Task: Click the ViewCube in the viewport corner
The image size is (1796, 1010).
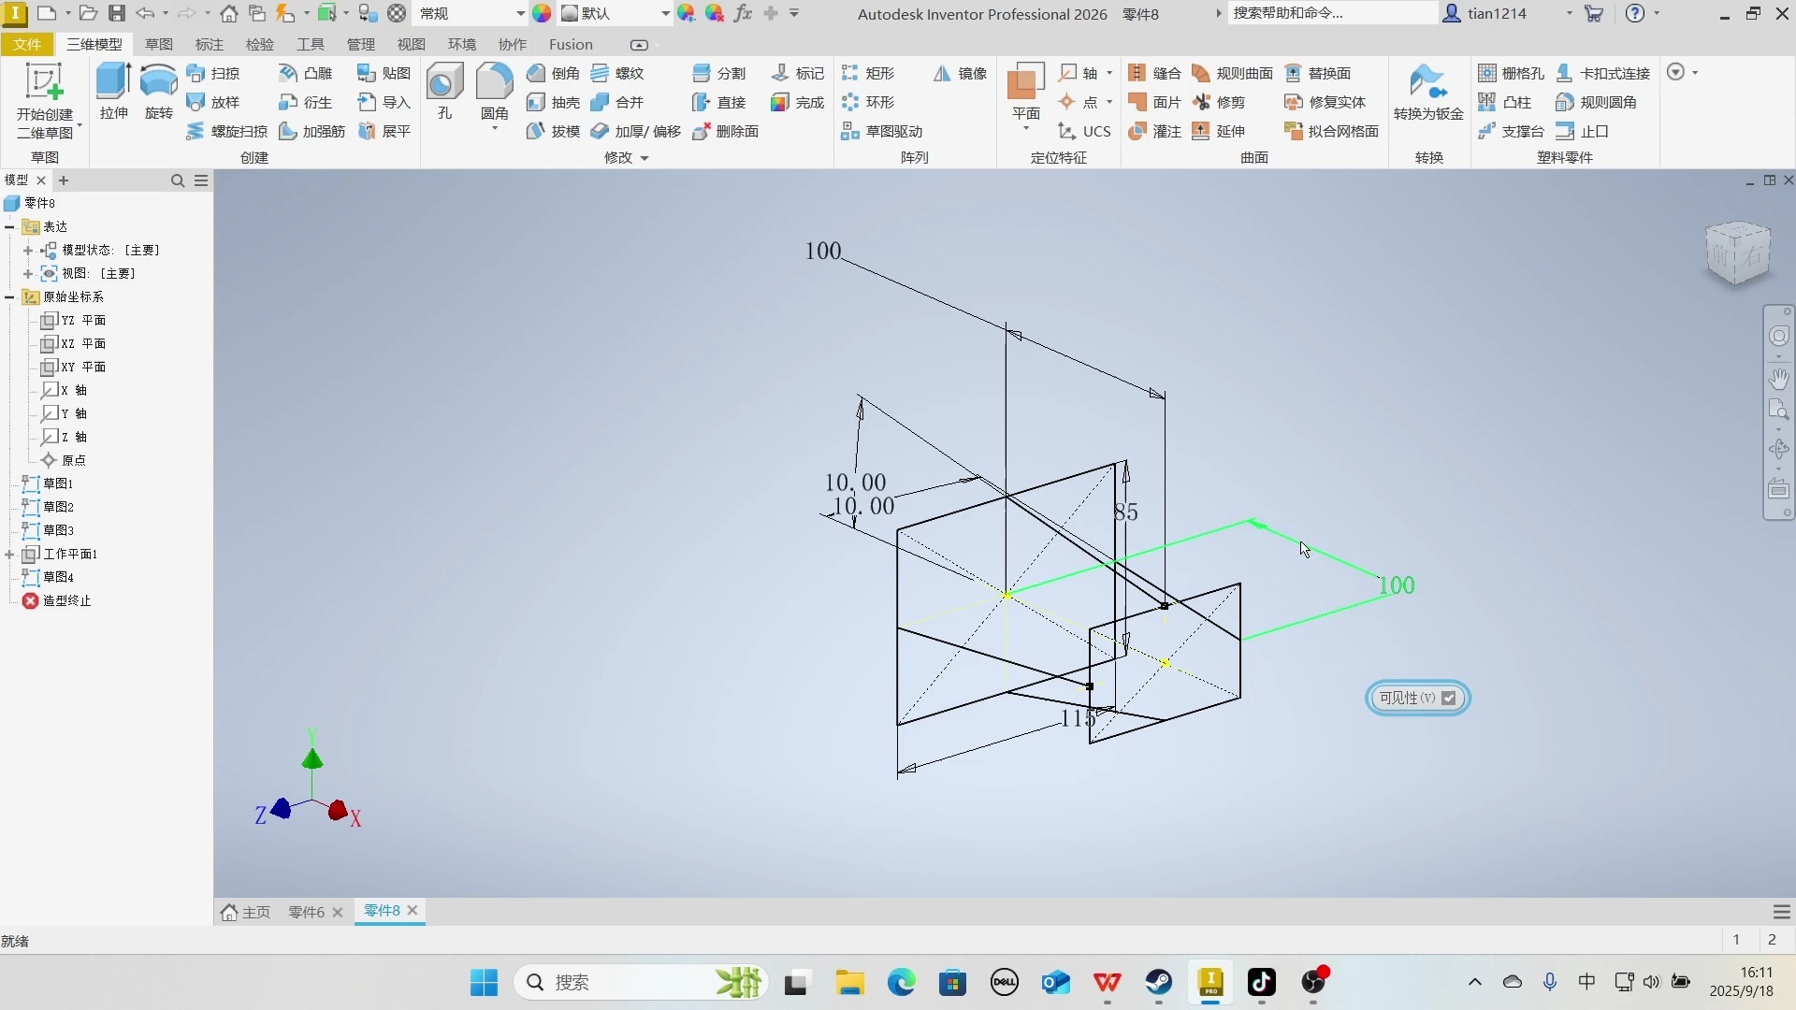Action: click(1738, 252)
